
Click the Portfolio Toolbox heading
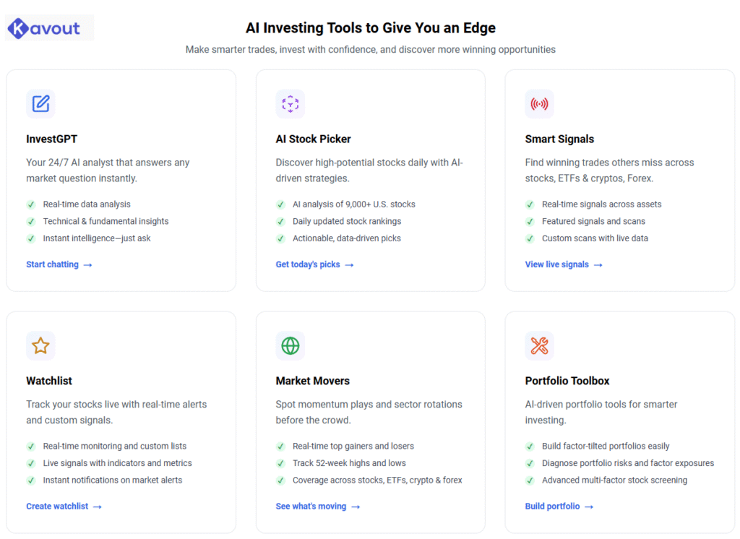567,381
